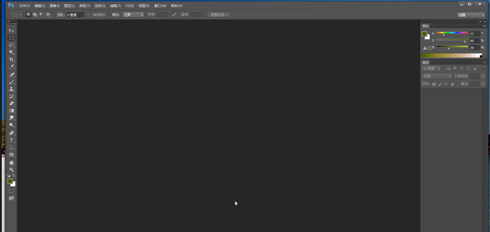
Task: Select the Healing Brush tool
Action: click(11, 75)
